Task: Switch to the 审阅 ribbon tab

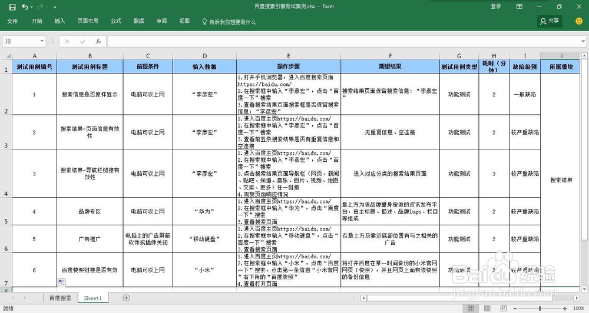Action: [161, 21]
